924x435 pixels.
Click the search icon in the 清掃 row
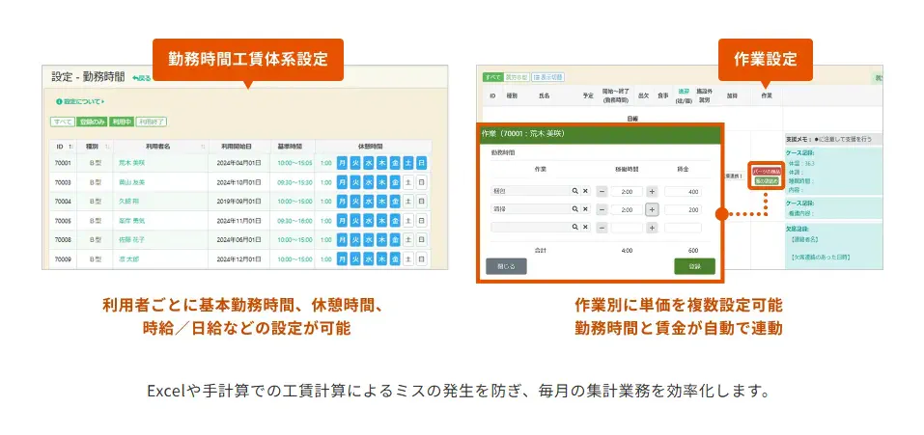(574, 209)
